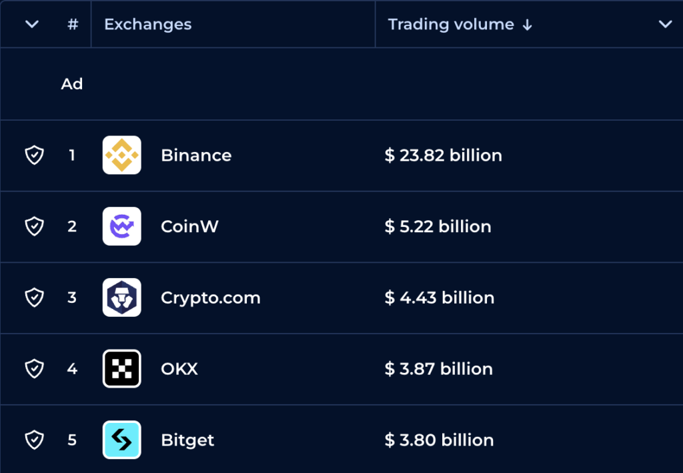Click the Ad row label

click(72, 84)
